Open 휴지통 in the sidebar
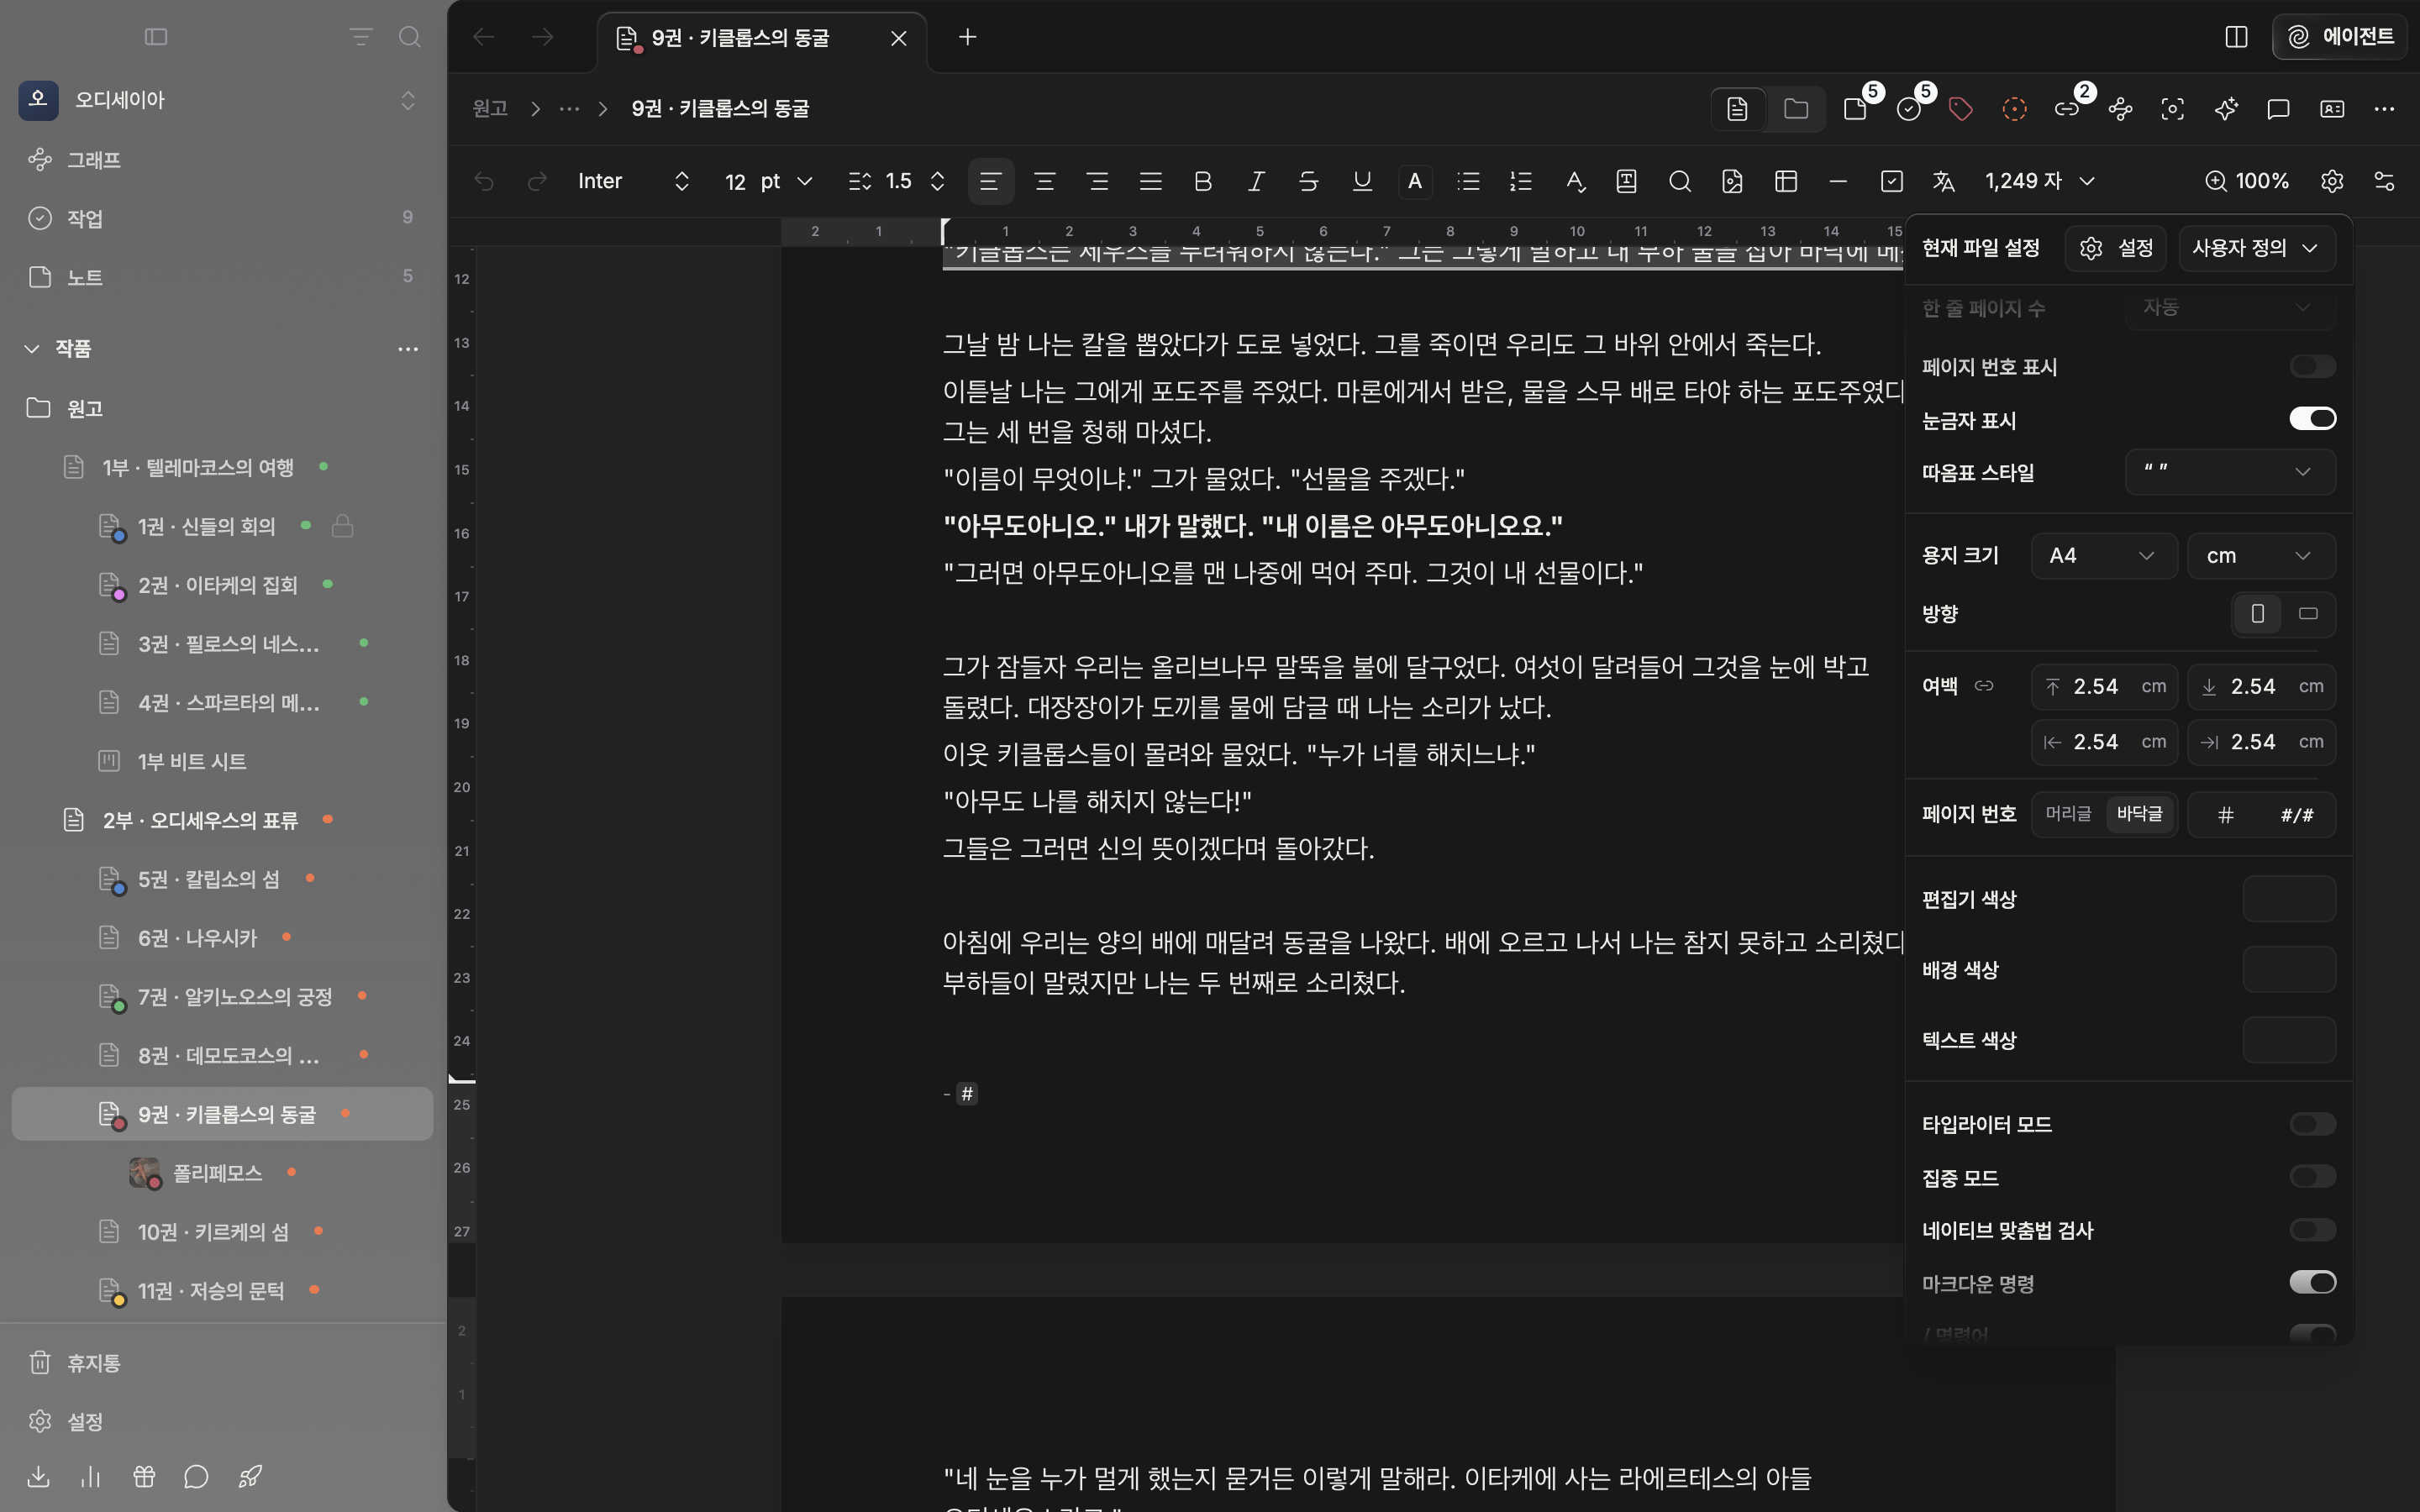 click(x=223, y=1363)
